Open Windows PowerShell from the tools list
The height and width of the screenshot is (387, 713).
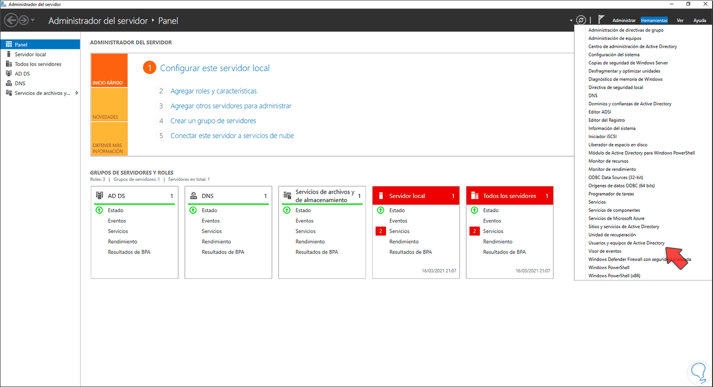609,267
